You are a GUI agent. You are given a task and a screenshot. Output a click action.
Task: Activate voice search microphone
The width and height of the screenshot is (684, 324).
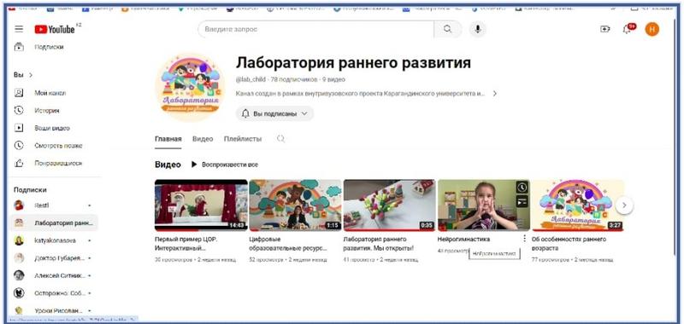click(478, 29)
